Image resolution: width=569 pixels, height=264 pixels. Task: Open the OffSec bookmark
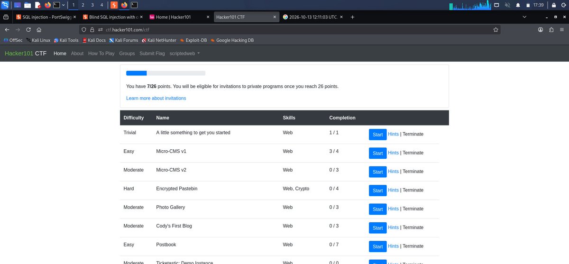(13, 40)
